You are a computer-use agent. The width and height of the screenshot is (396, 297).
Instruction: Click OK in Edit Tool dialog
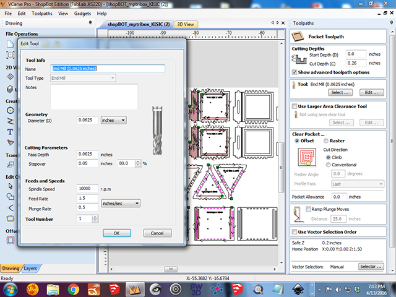(117, 233)
